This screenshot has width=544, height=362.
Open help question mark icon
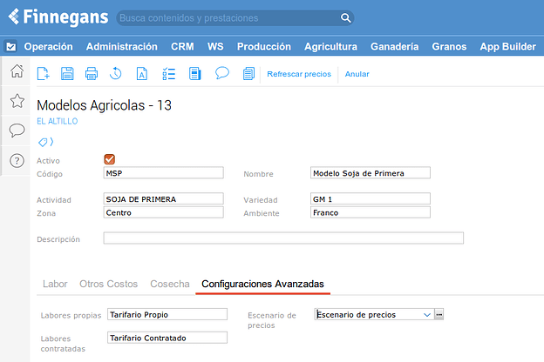(x=17, y=161)
